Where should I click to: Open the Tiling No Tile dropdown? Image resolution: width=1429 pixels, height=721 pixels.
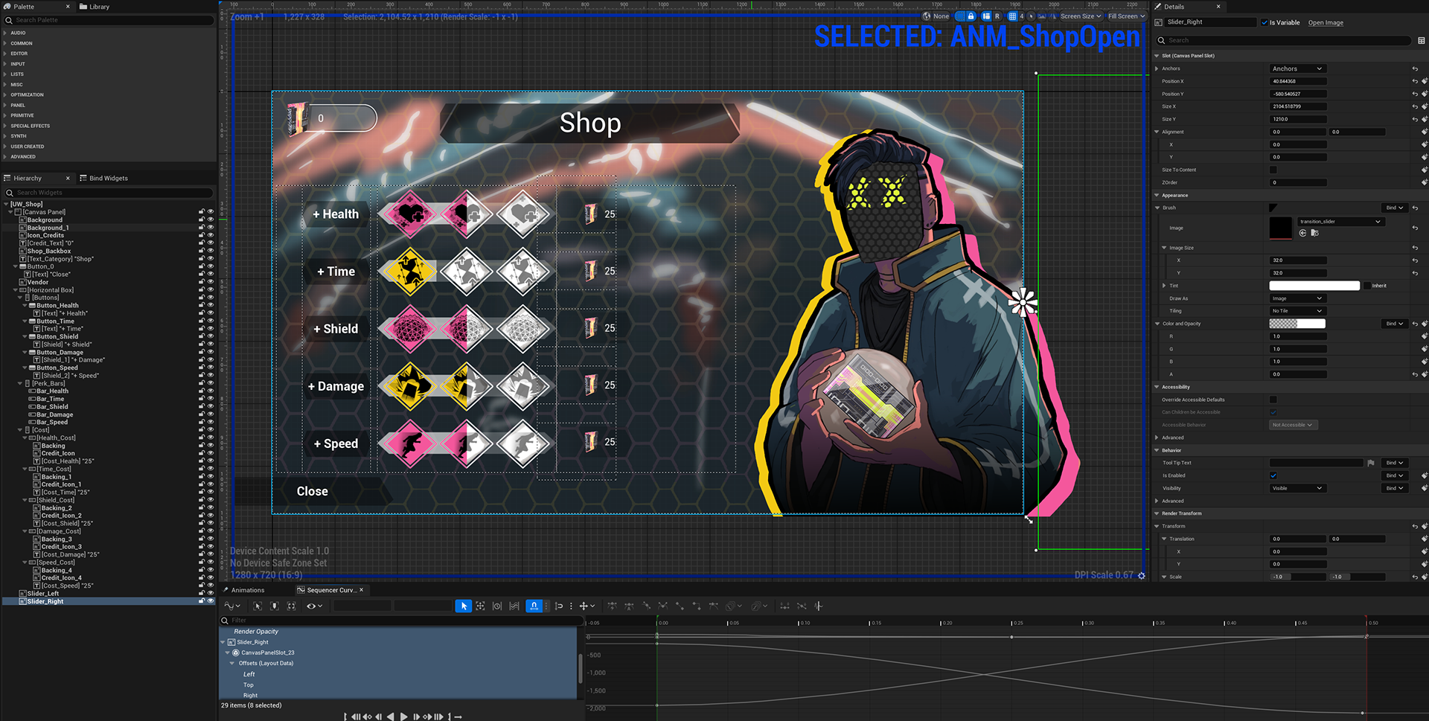click(1297, 311)
